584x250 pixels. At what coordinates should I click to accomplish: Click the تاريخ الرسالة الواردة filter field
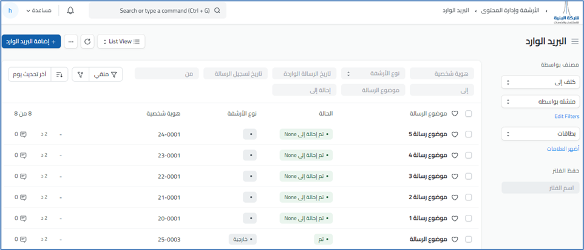304,74
